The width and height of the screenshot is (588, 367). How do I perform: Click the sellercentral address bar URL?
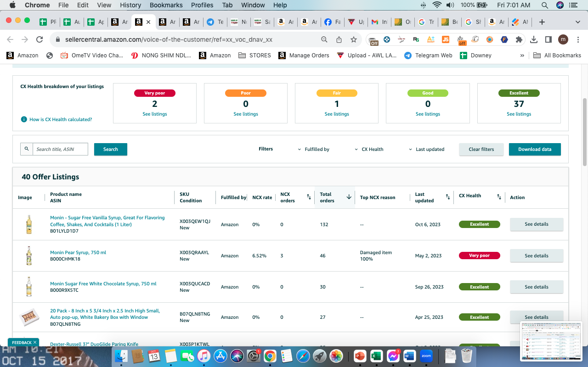tap(169, 39)
